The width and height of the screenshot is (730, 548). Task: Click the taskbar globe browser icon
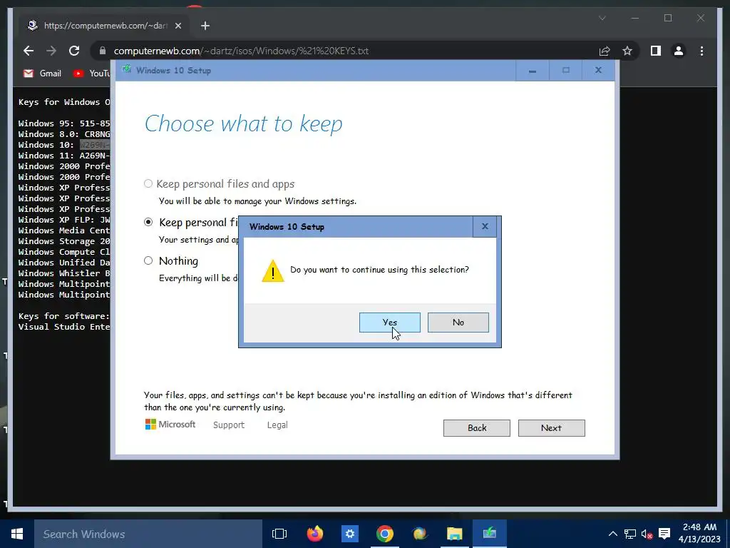[419, 534]
